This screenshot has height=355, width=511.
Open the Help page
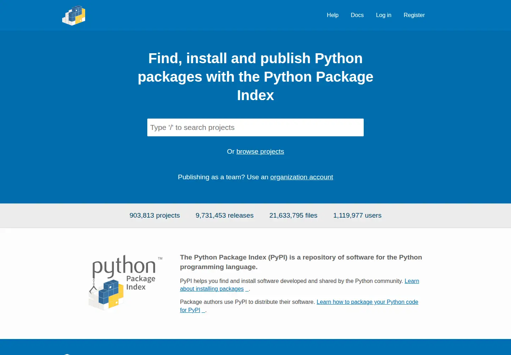click(333, 15)
